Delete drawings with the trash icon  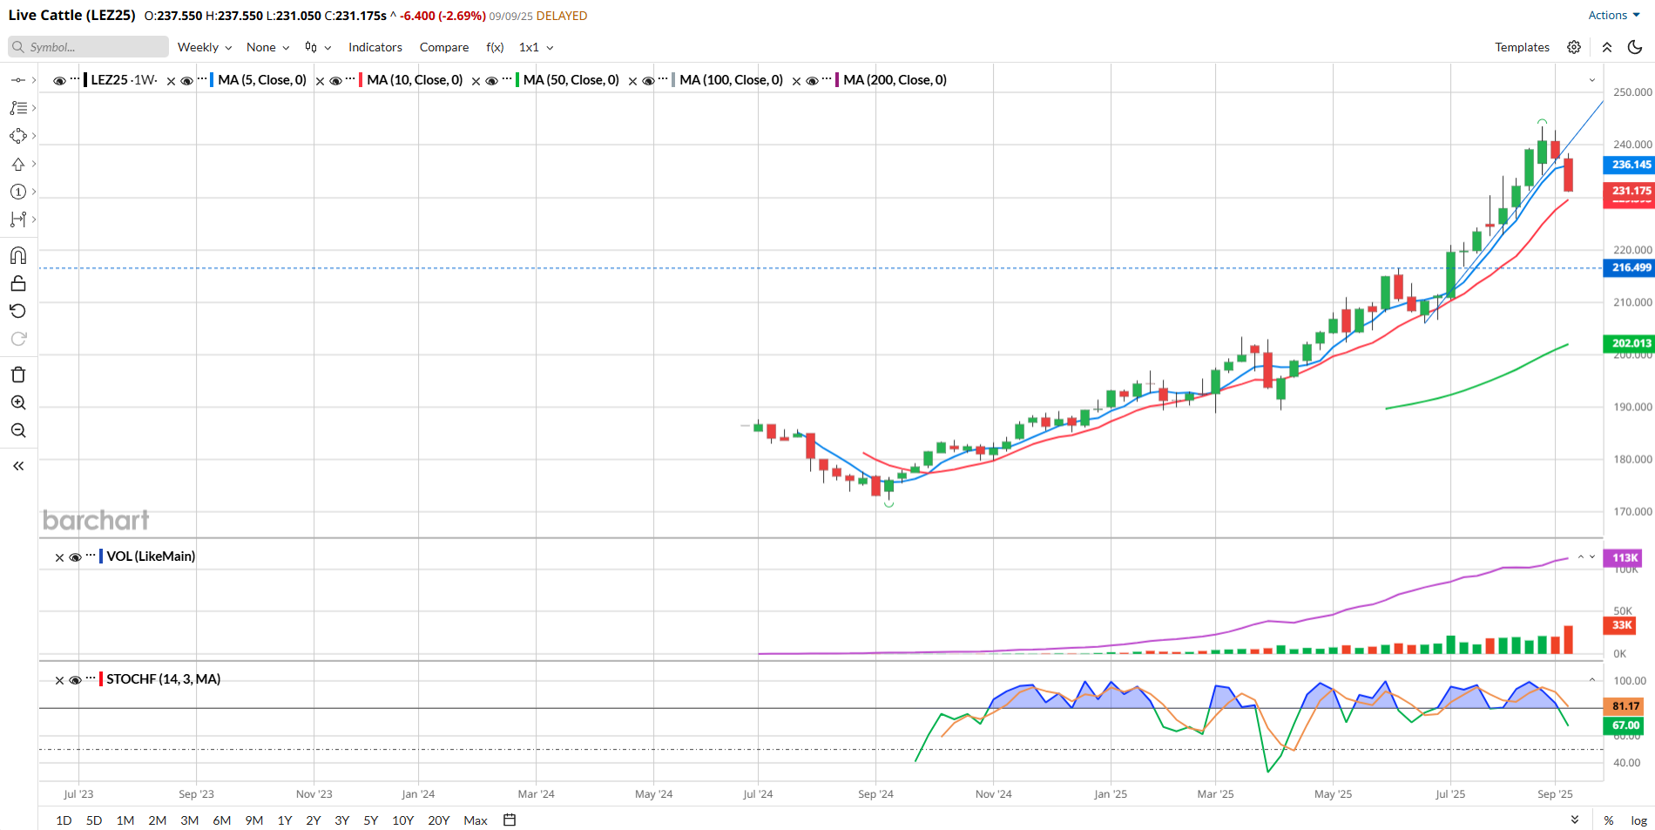18,375
